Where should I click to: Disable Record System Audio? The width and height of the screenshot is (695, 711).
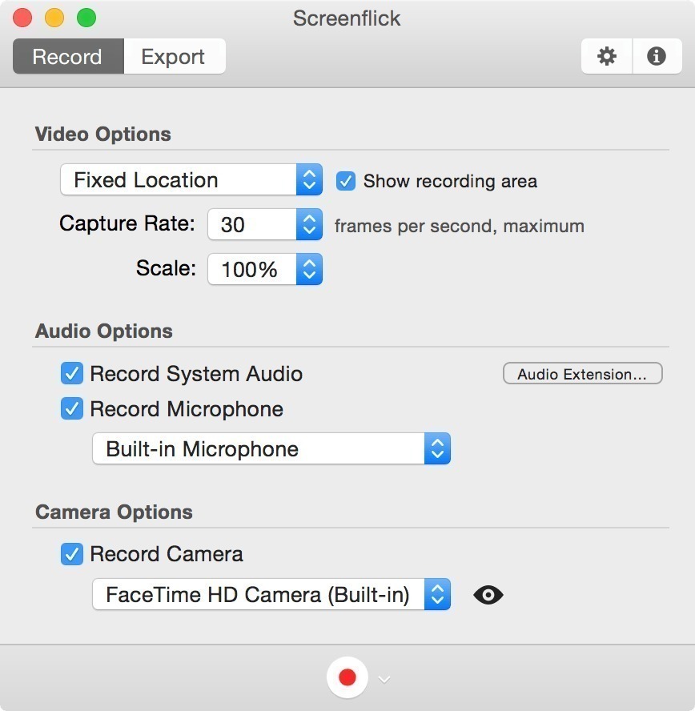(x=71, y=373)
